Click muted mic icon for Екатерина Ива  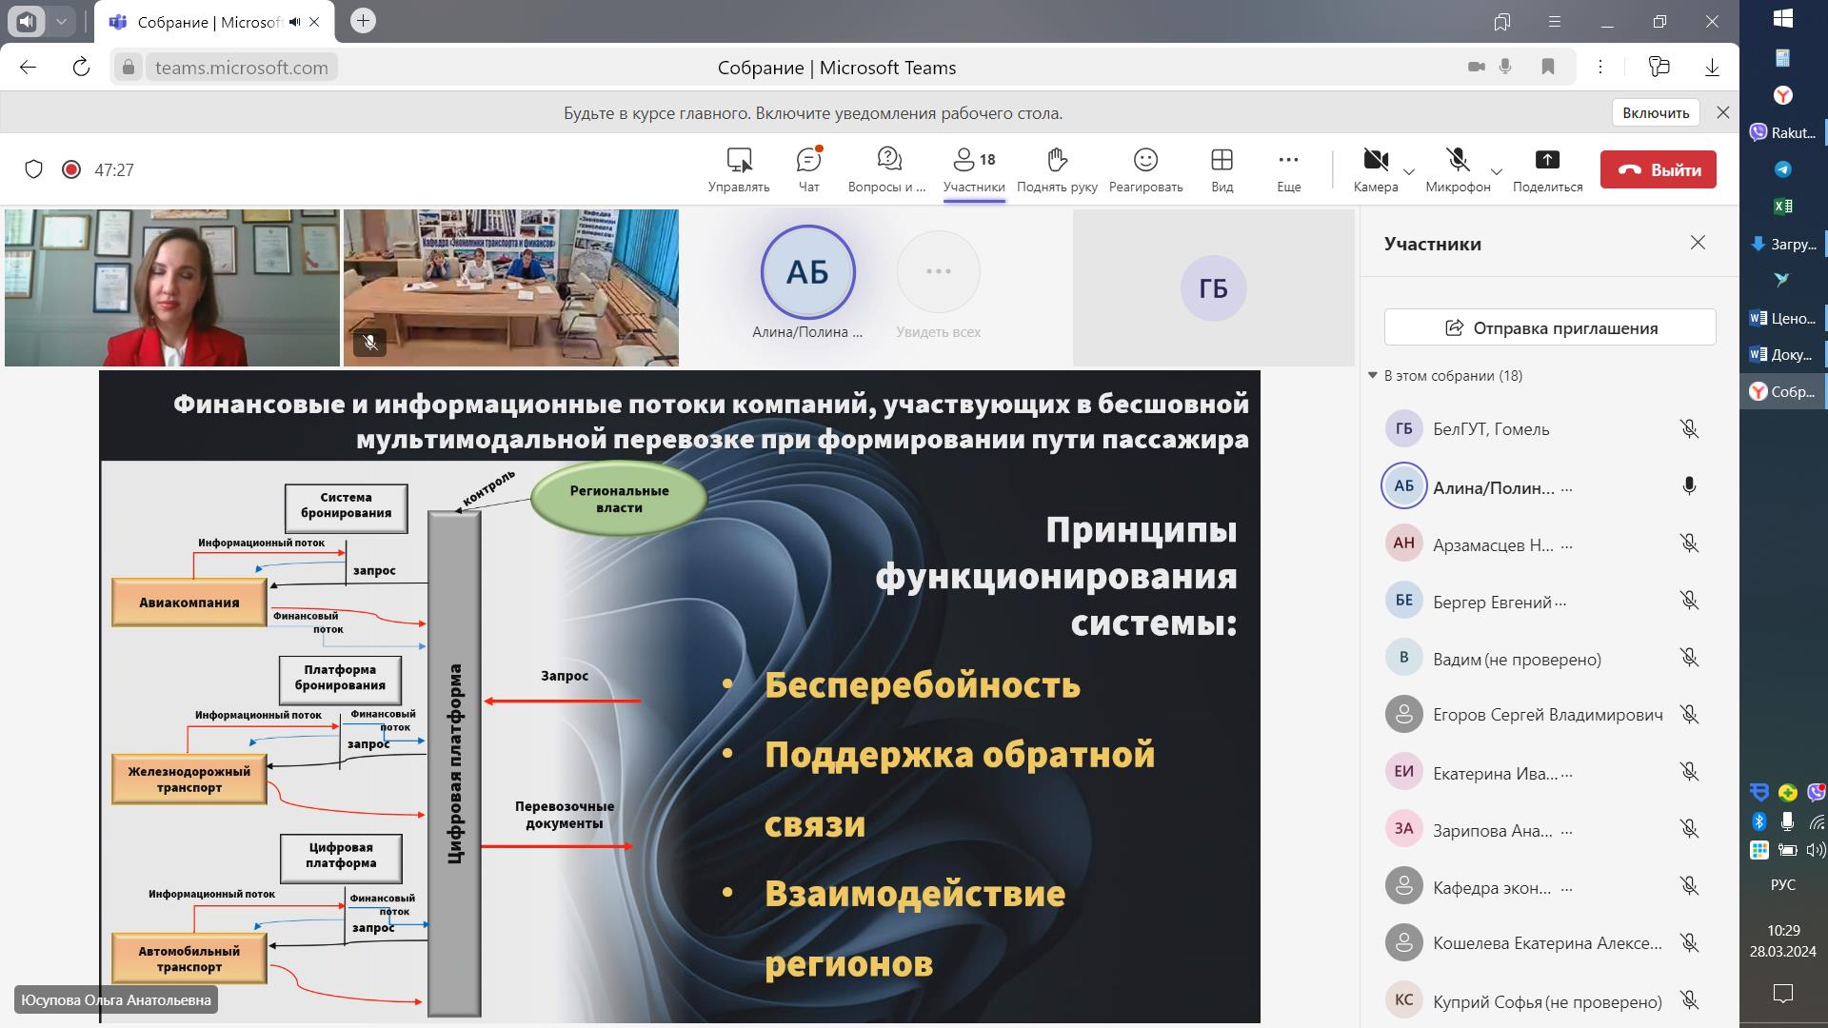tap(1689, 772)
